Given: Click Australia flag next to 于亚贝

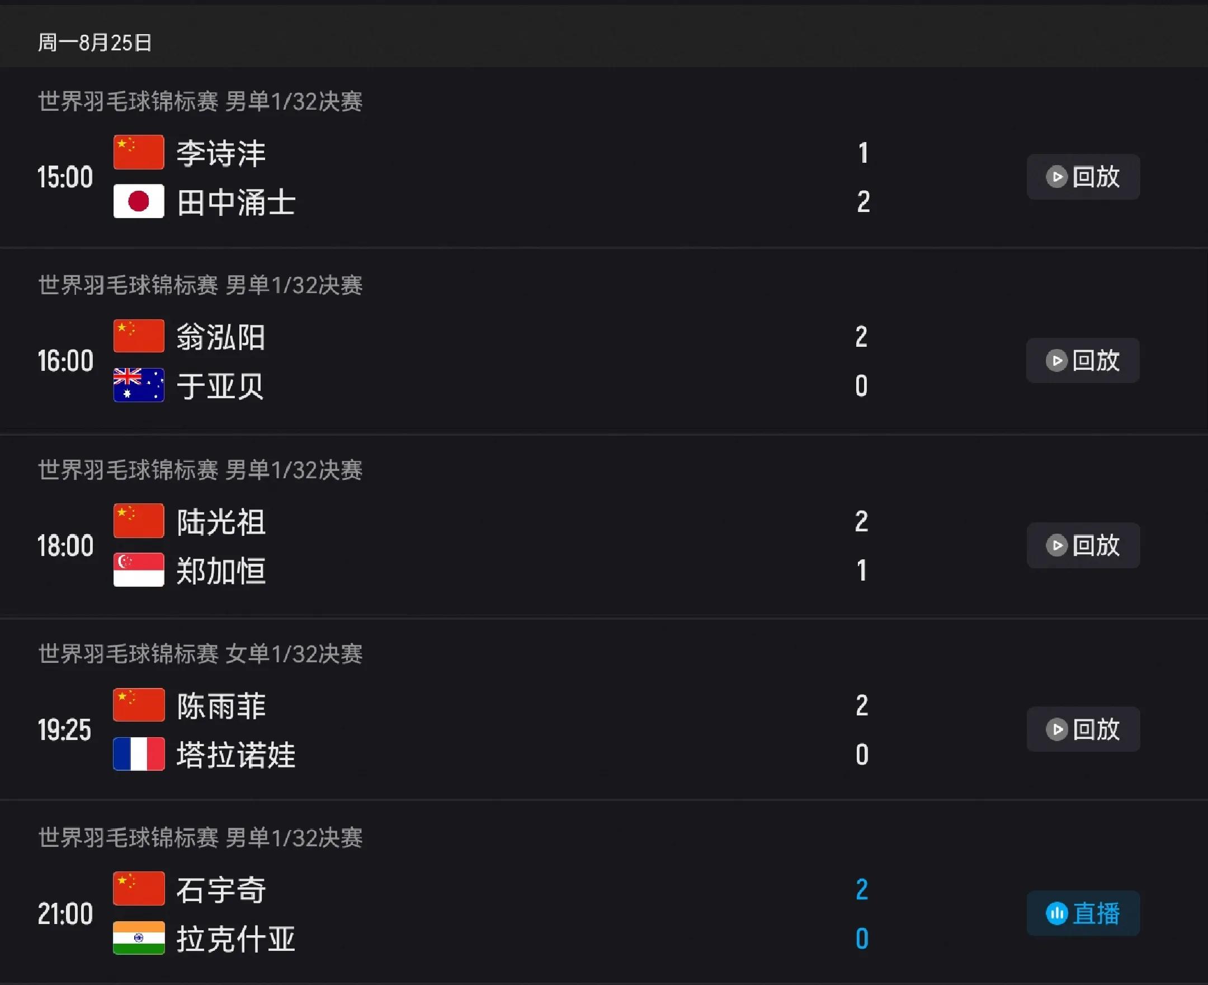Looking at the screenshot, I should pyautogui.click(x=139, y=385).
